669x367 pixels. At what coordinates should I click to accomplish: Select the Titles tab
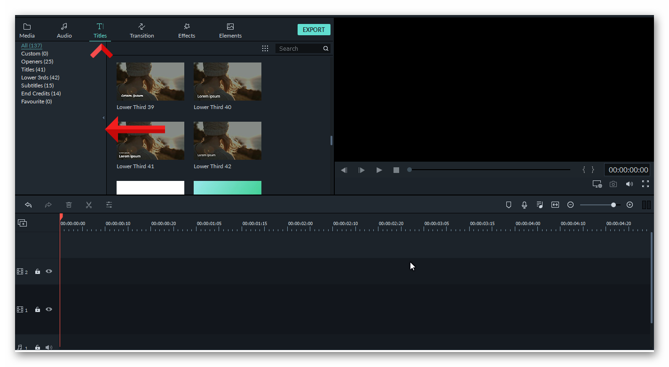100,31
